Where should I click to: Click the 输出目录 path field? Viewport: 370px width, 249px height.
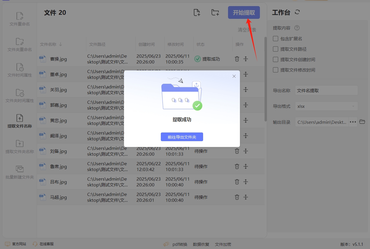pos(322,122)
